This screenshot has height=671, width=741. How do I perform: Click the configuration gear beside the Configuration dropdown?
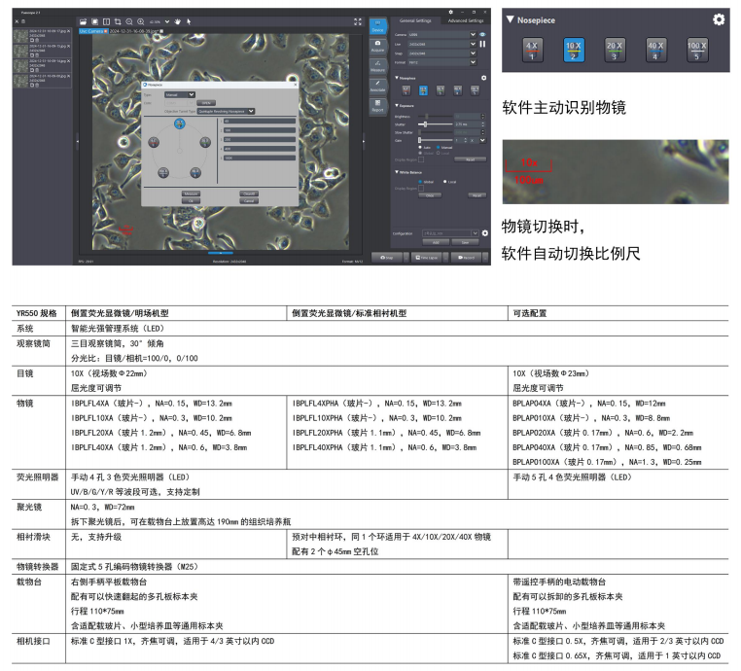(x=485, y=233)
